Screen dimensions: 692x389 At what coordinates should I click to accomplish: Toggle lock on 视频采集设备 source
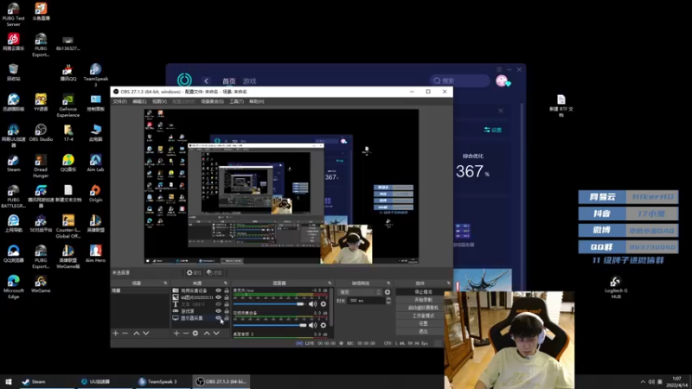click(x=227, y=290)
